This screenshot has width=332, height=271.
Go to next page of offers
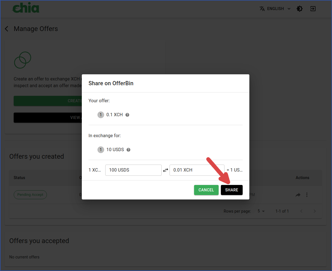click(x=315, y=211)
